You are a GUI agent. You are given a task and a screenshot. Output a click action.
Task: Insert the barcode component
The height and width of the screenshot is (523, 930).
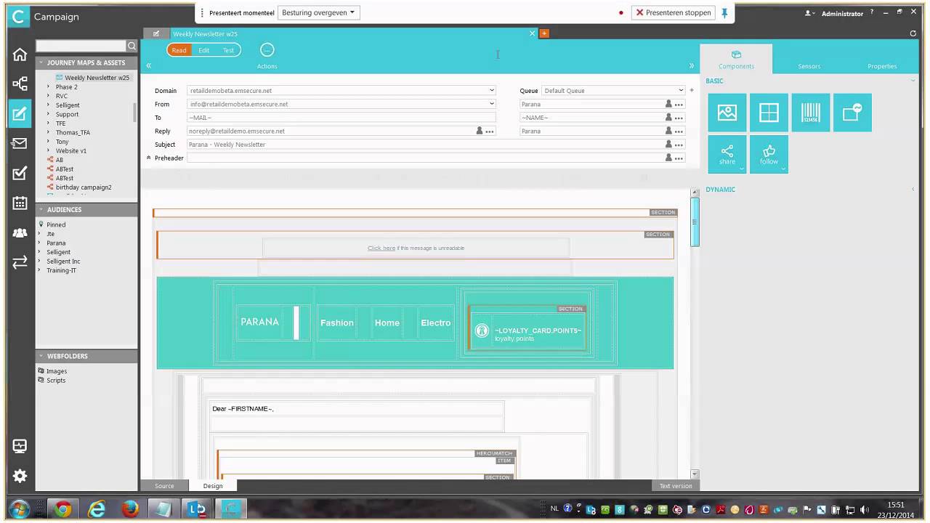click(811, 113)
